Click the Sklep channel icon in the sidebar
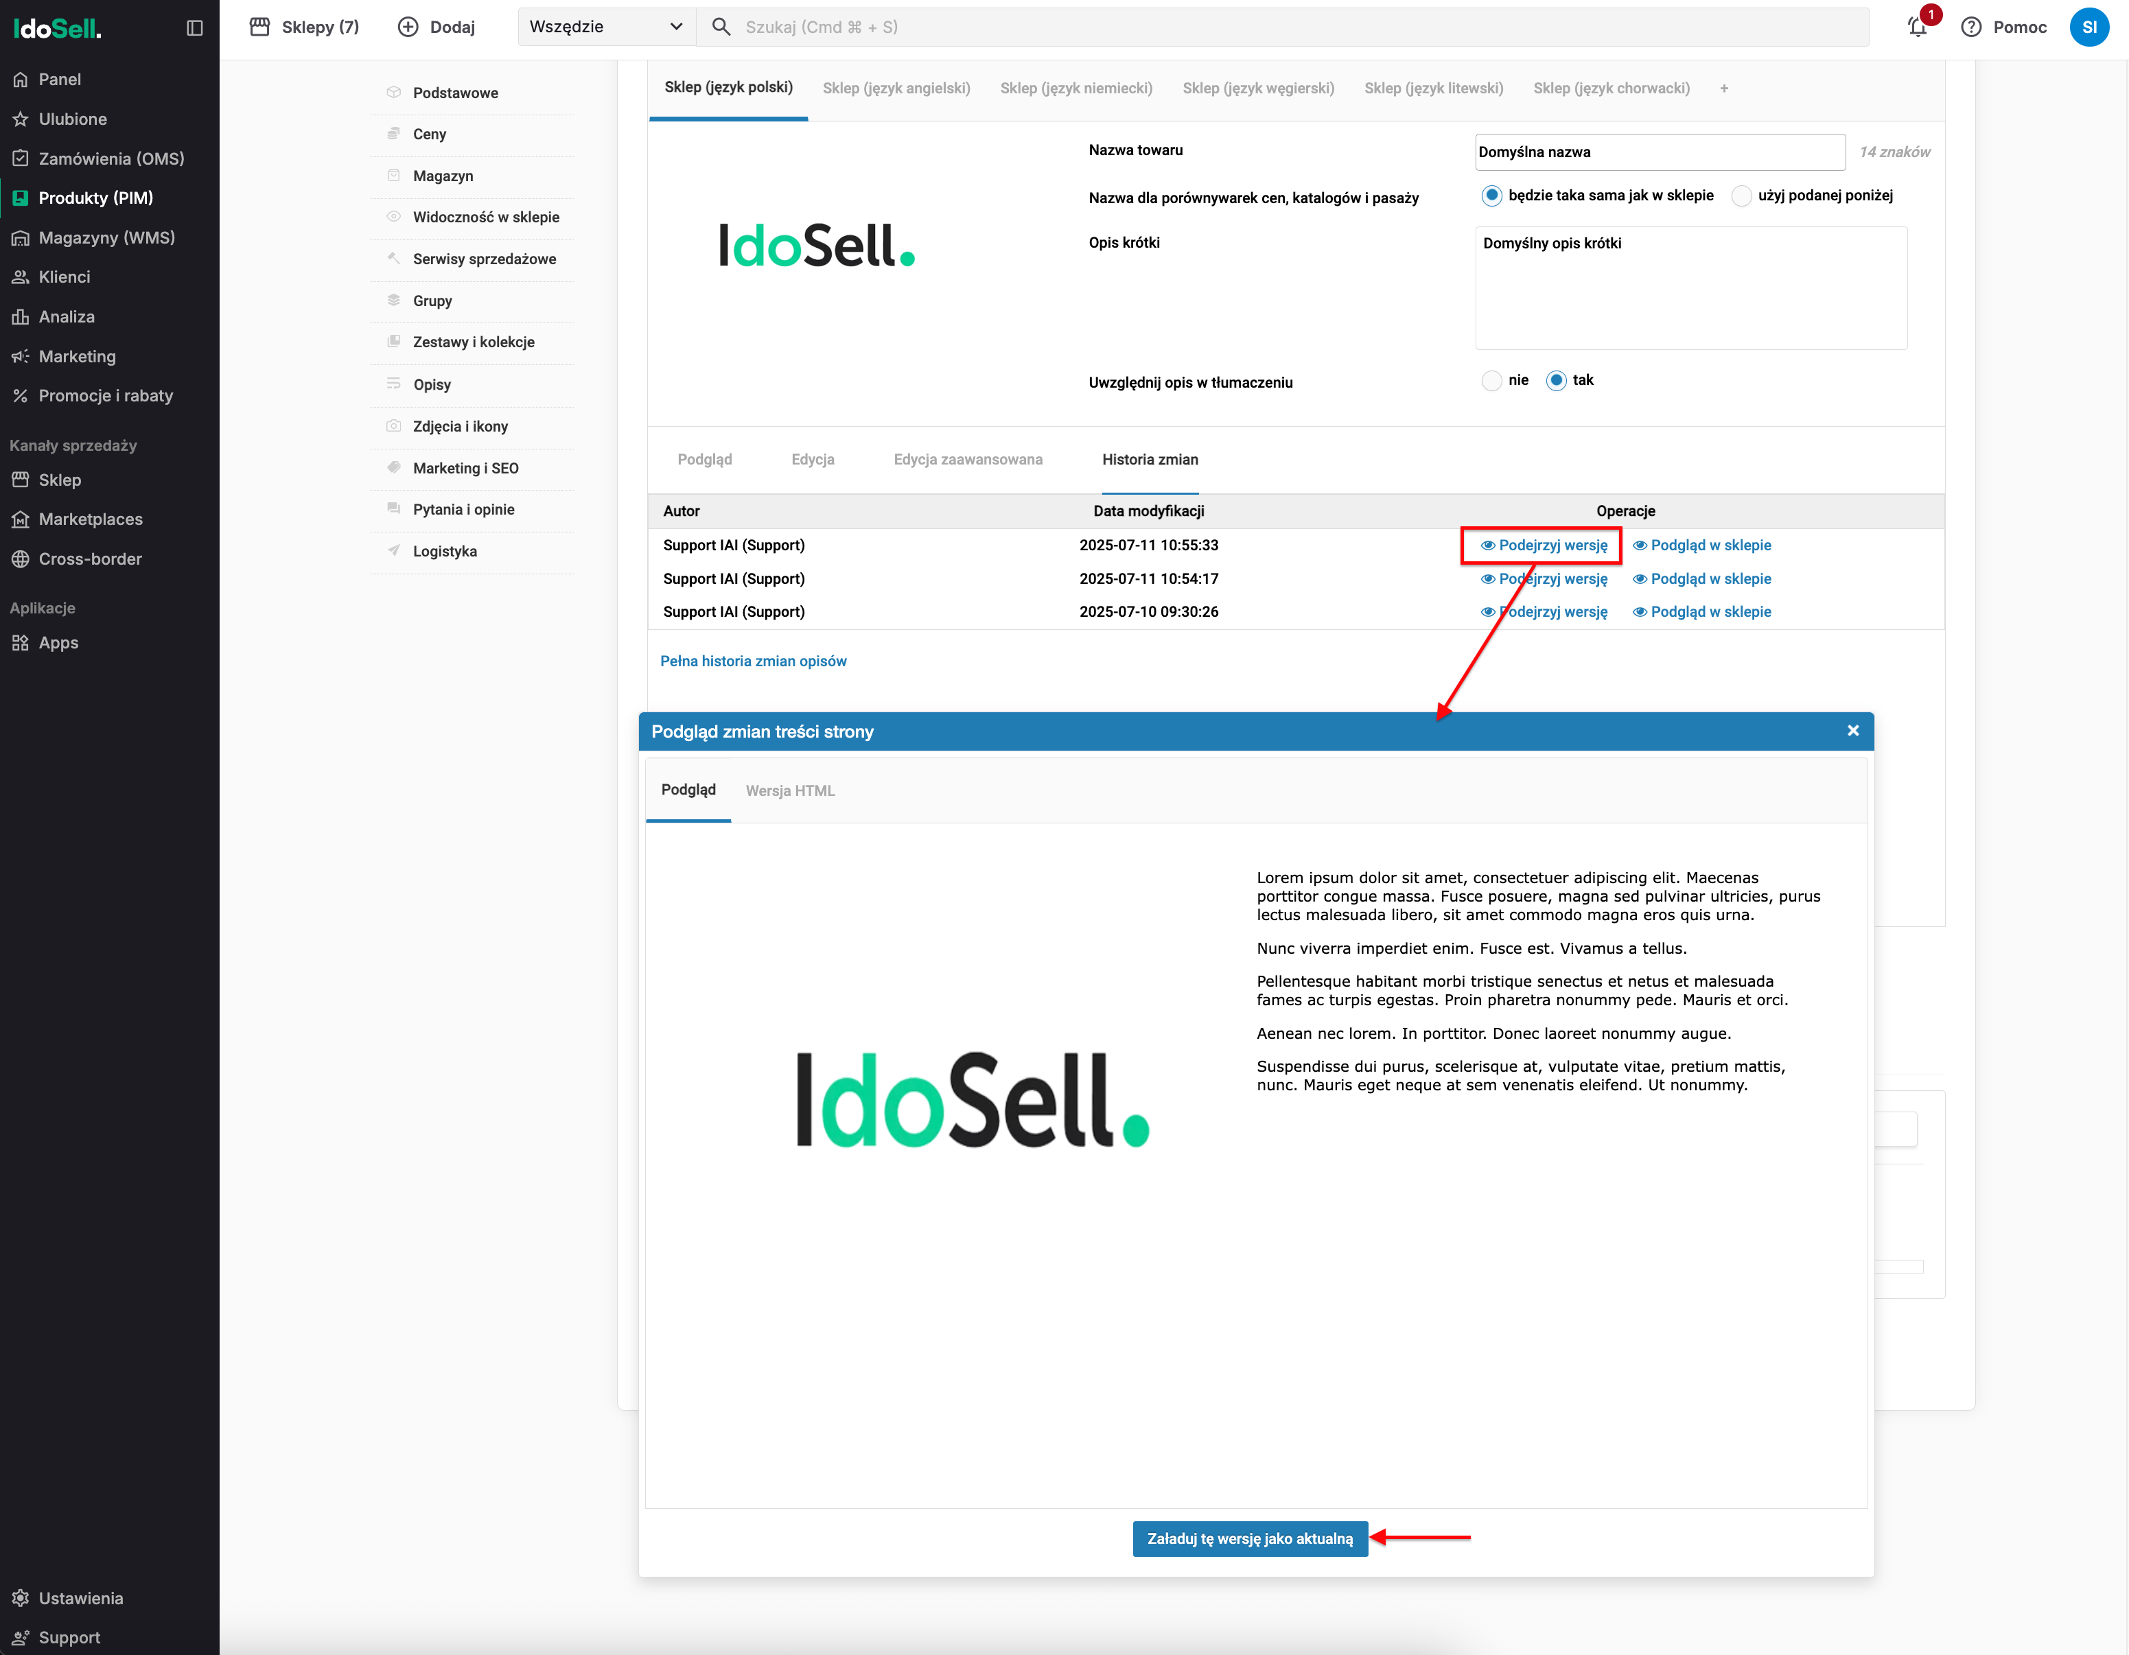 (21, 480)
